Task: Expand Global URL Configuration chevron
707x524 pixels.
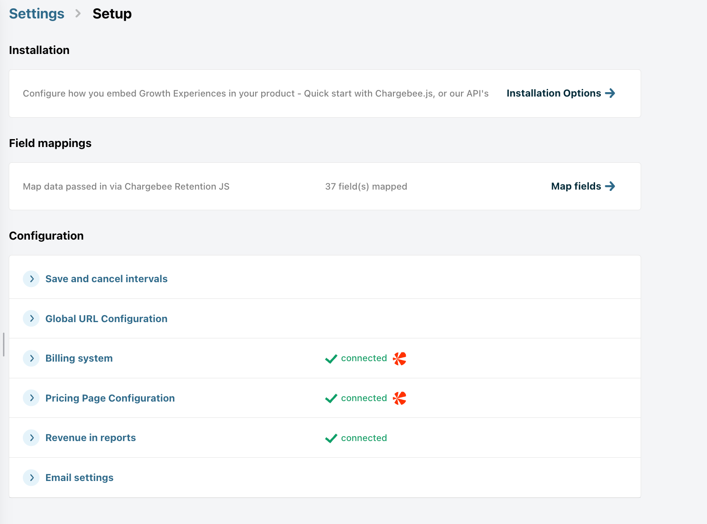Action: coord(31,319)
